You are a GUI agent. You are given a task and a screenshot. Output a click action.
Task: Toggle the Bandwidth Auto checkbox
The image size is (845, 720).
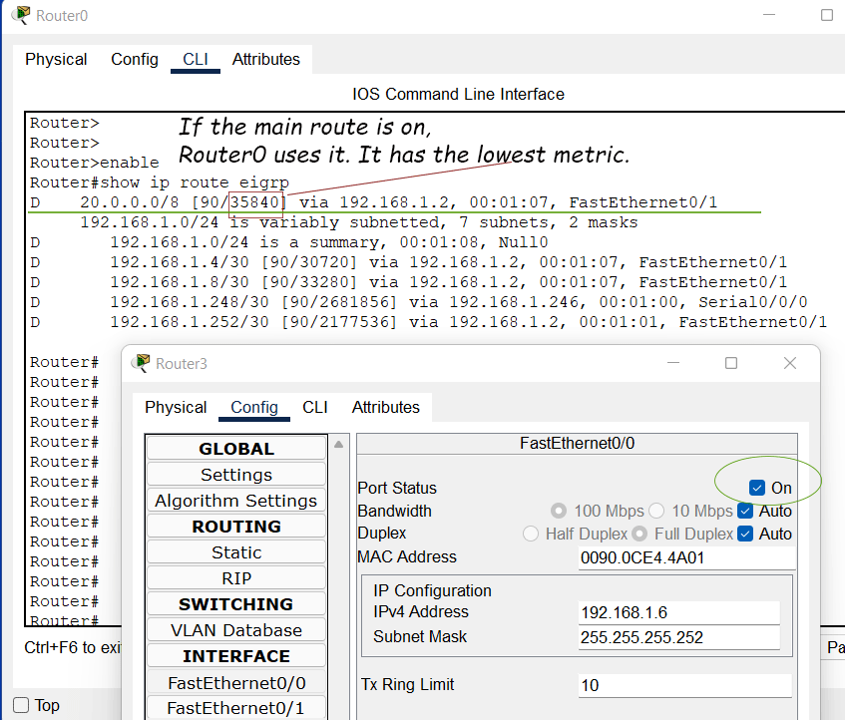[745, 511]
